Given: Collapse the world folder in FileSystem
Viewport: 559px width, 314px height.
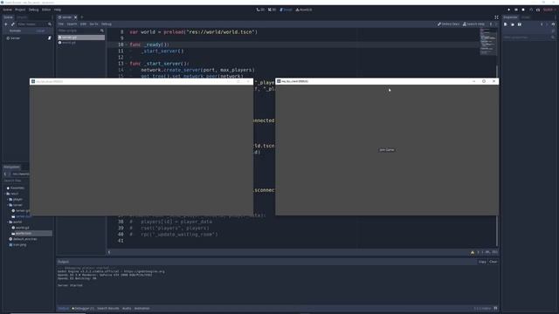Looking at the screenshot, I should 8,222.
